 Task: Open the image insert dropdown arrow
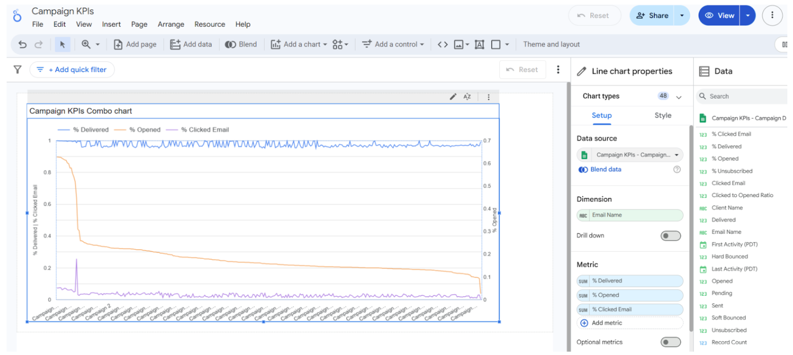pyautogui.click(x=467, y=44)
